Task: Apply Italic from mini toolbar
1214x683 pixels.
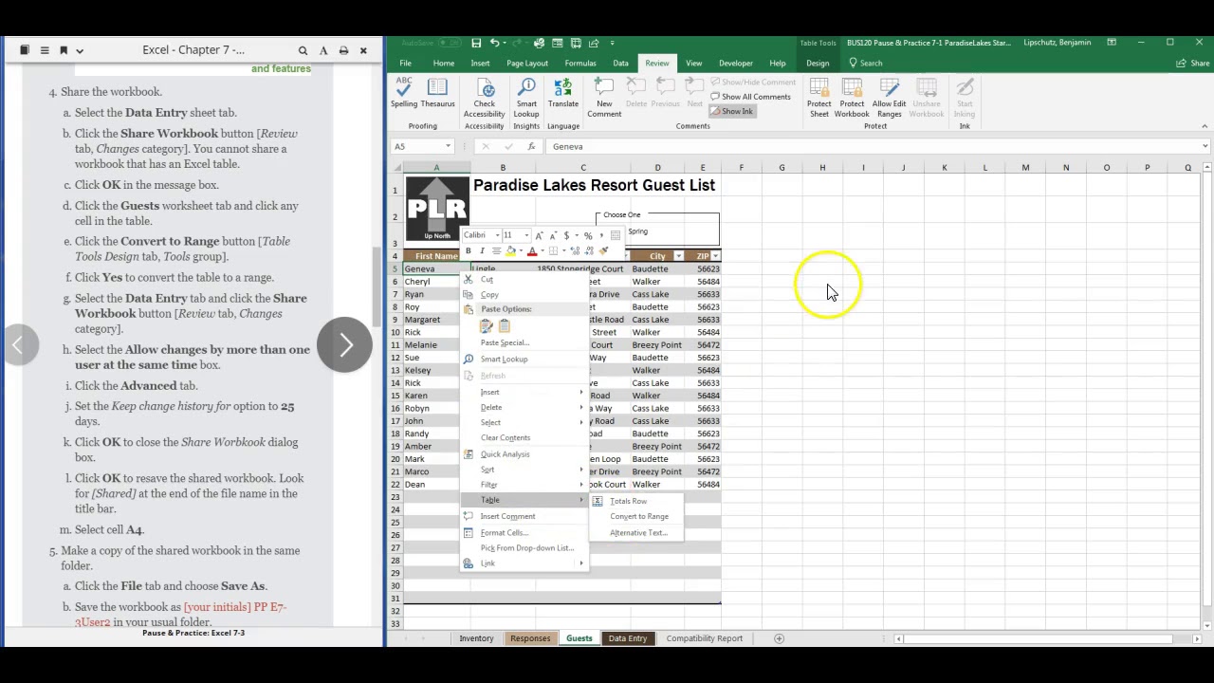Action: (481, 251)
